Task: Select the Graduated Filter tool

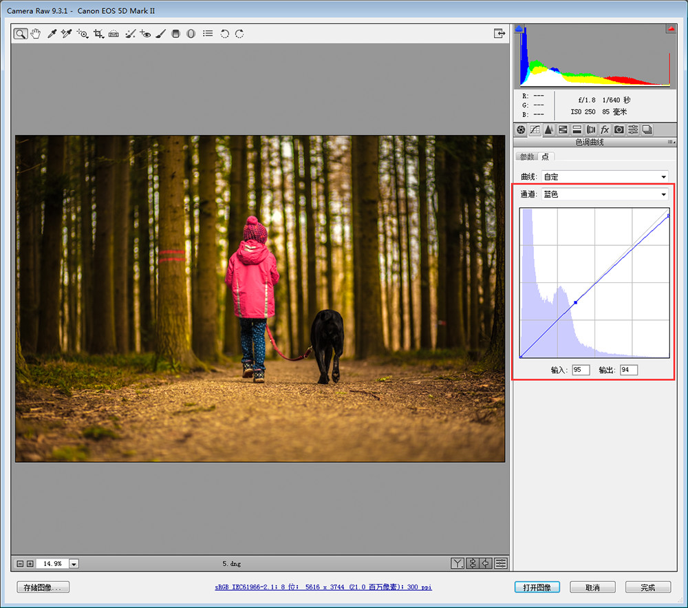Action: 176,34
